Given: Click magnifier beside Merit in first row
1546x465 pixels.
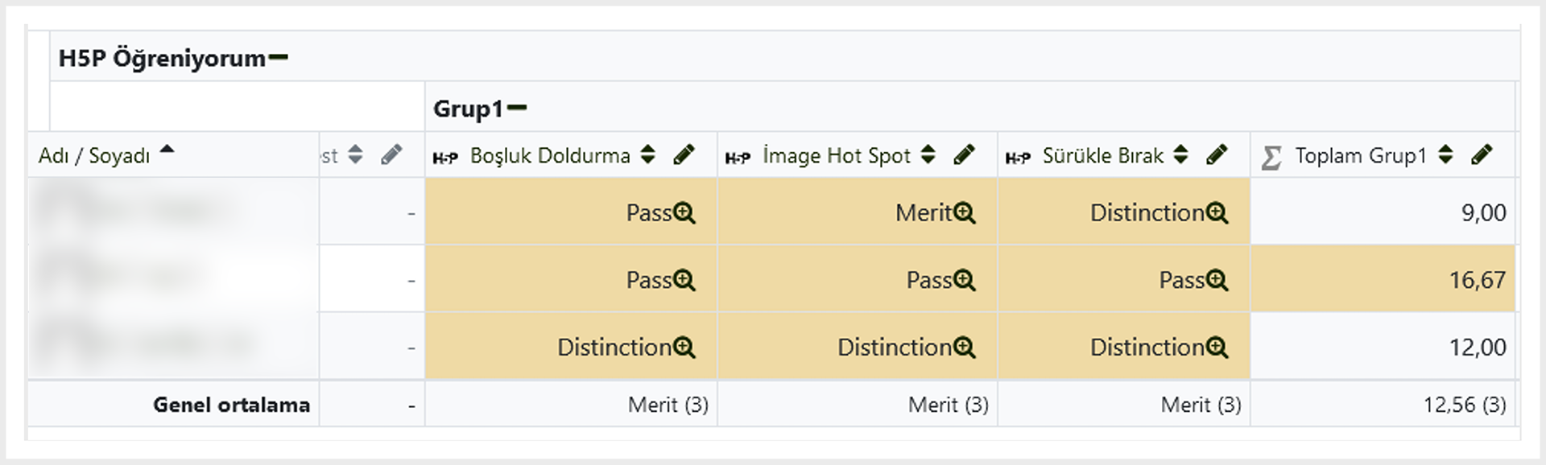Looking at the screenshot, I should [965, 213].
